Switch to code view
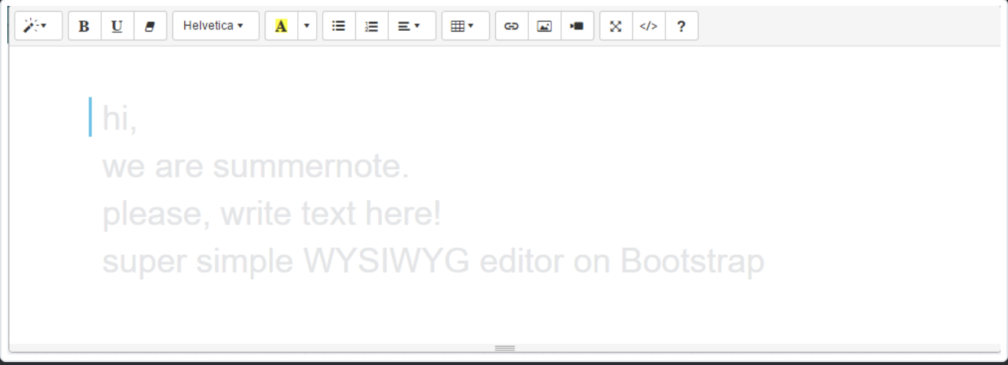Viewport: 1008px width, 365px height. [x=649, y=26]
